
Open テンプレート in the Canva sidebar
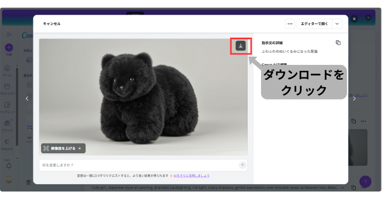(x=7, y=107)
